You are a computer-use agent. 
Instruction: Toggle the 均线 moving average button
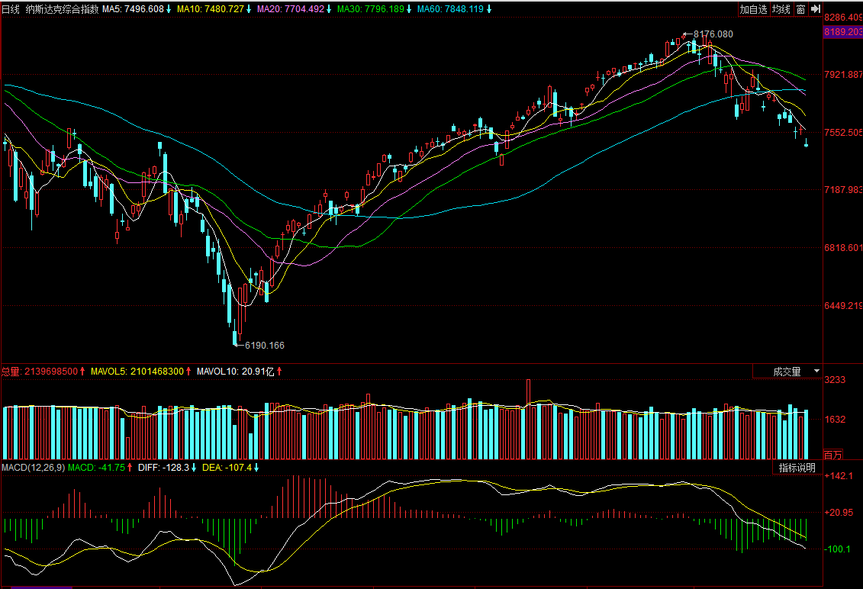781,9
